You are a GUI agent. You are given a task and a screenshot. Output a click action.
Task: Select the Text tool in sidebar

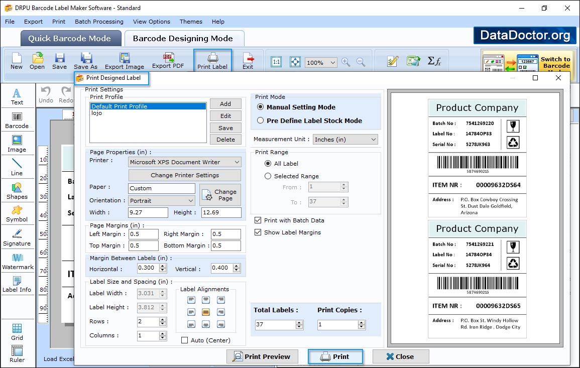point(17,97)
